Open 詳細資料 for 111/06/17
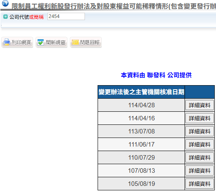Viewport: 216px width, 192px height. click(200, 145)
